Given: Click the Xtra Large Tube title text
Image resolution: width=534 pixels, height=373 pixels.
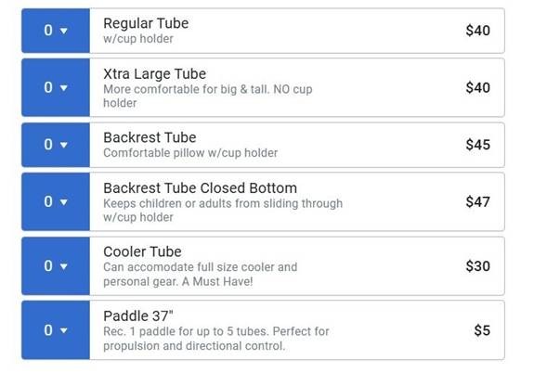Looking at the screenshot, I should pyautogui.click(x=154, y=74).
